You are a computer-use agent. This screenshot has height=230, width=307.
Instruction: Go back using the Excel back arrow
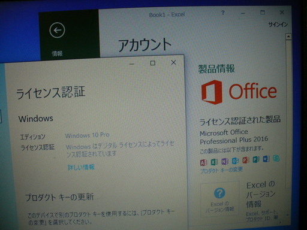[x=57, y=31]
